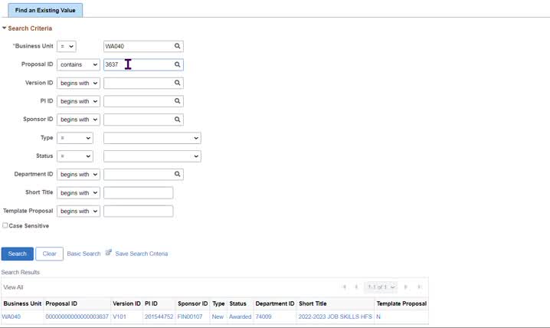Image resolution: width=550 pixels, height=328 pixels.
Task: Click View All in search results
Action: [13, 287]
